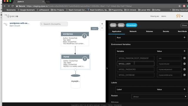Viewport: 188px width, 106px height.
Task: Remove the MYSQL_PASSWORD variable
Action: (x=184, y=69)
